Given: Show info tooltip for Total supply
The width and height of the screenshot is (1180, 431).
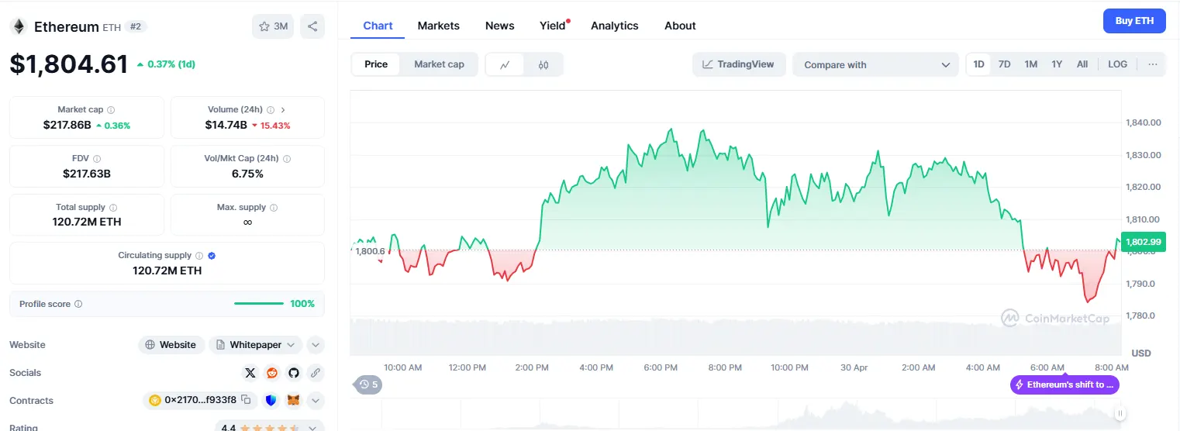Looking at the screenshot, I should tap(113, 208).
